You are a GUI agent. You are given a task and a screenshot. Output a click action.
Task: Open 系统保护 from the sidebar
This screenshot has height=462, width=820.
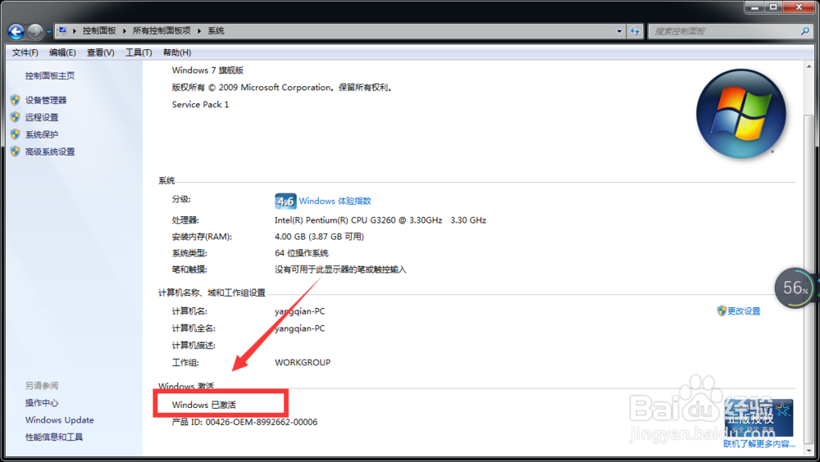pos(42,135)
